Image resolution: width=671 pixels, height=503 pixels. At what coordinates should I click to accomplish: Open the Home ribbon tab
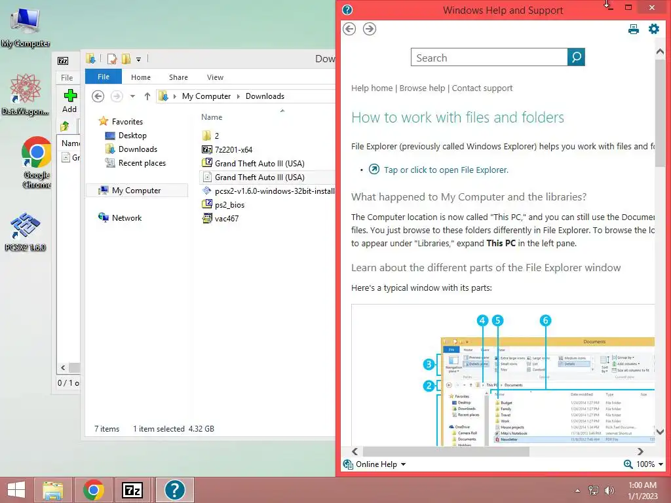[x=141, y=77]
